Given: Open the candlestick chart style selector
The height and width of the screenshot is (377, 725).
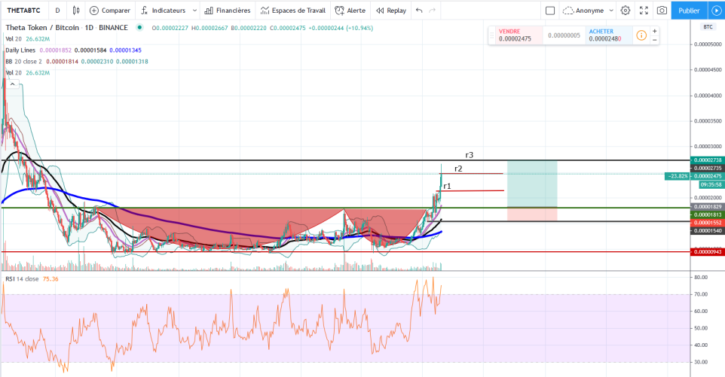Looking at the screenshot, I should 76,10.
